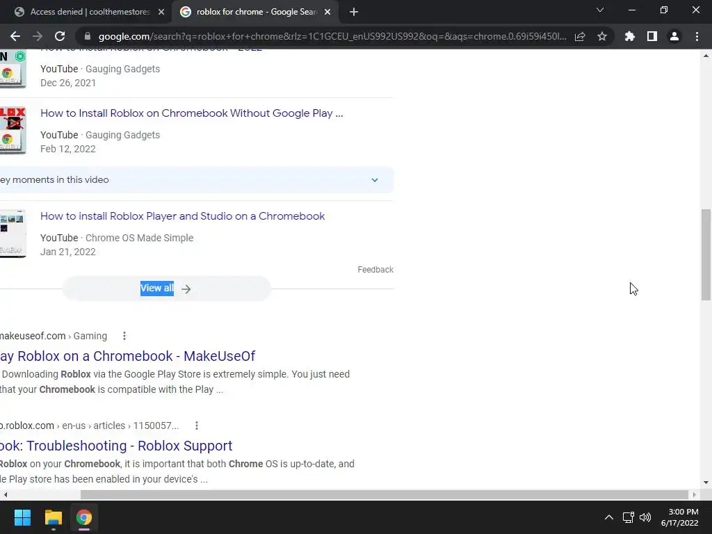Select roblox for chrome Google Search tab
The height and width of the screenshot is (534, 712).
pos(256,12)
